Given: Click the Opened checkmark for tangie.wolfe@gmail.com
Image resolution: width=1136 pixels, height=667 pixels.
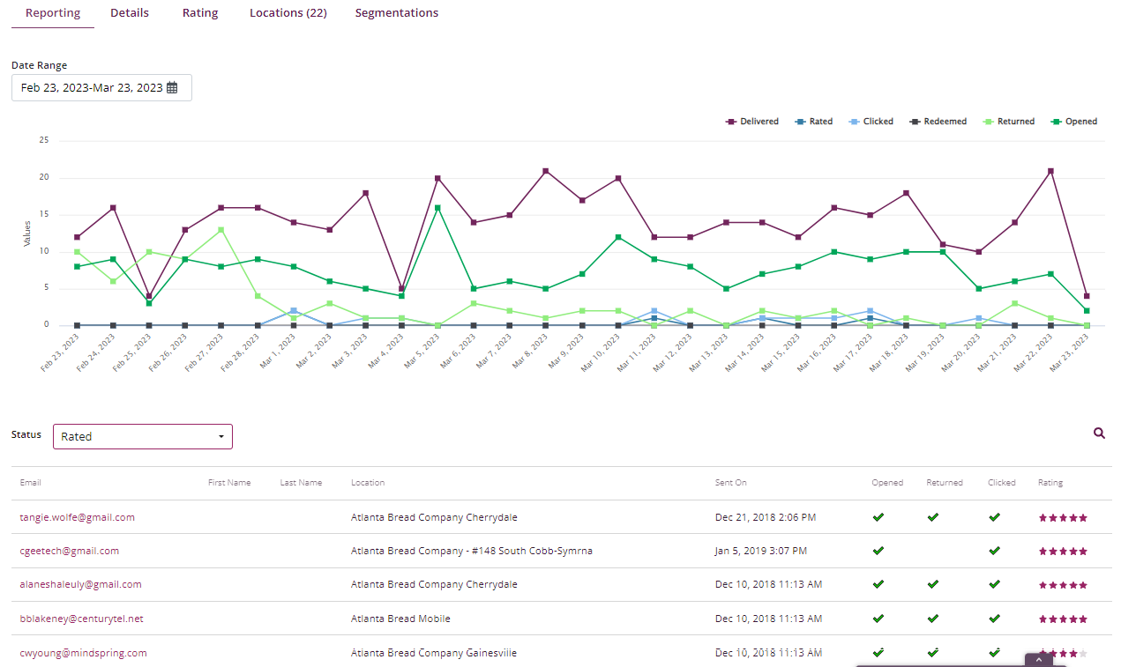Looking at the screenshot, I should click(x=878, y=517).
